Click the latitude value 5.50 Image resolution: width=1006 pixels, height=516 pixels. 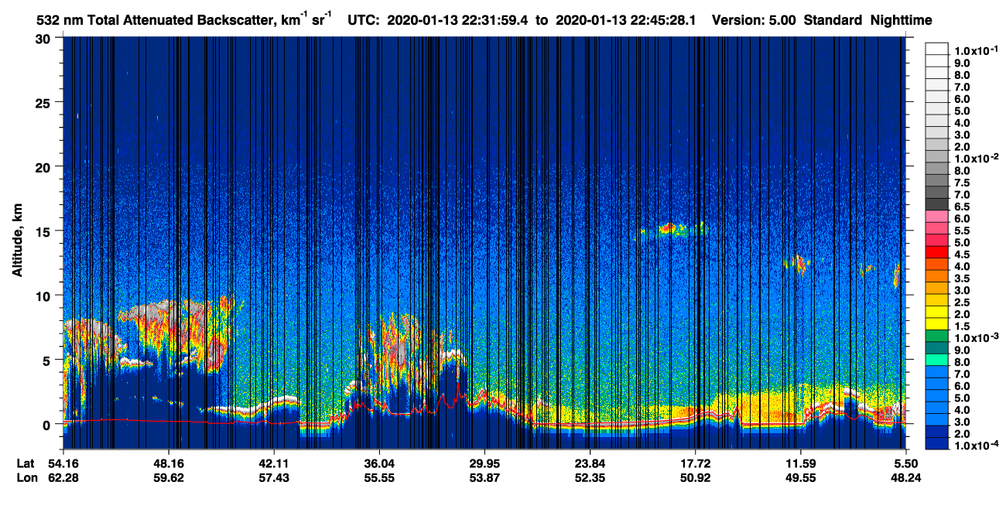click(905, 463)
